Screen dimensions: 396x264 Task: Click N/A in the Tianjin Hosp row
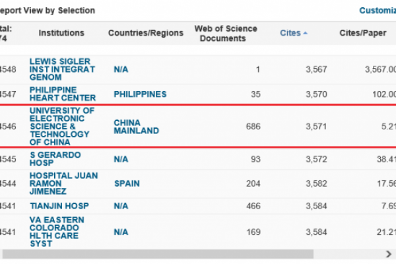121,206
